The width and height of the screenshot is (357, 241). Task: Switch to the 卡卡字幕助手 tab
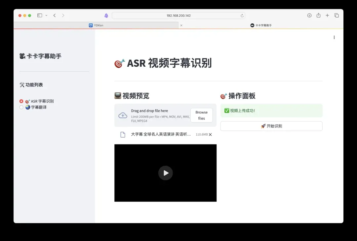[261, 25]
